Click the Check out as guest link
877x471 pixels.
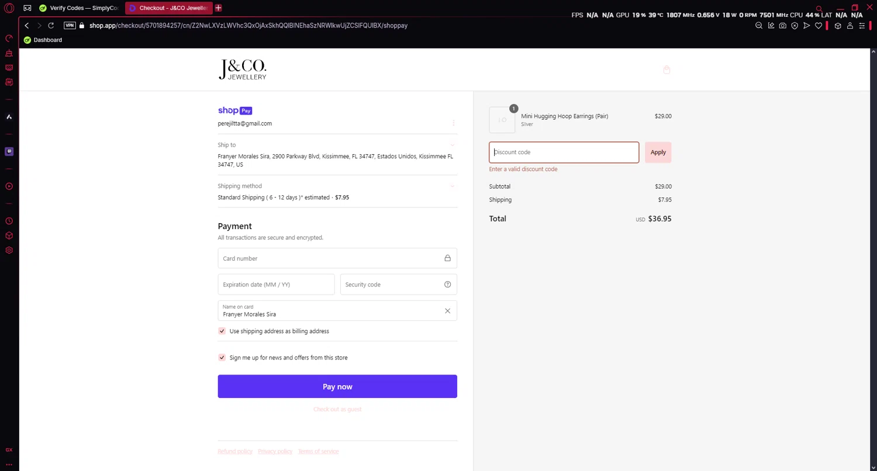337,410
